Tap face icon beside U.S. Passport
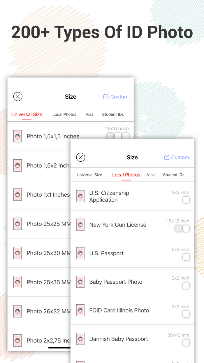This screenshot has width=204, height=363. pos(80,253)
